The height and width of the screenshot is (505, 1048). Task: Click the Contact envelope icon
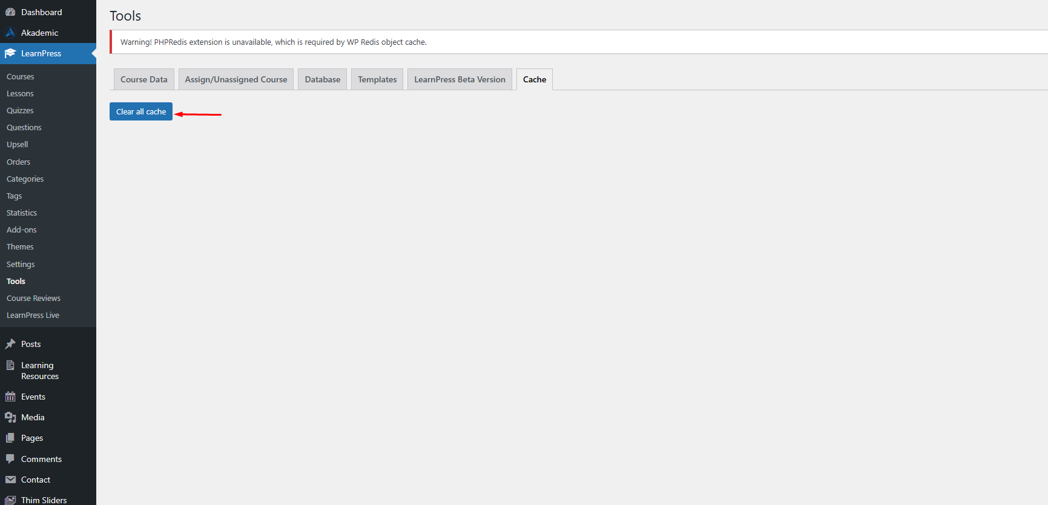coord(10,480)
